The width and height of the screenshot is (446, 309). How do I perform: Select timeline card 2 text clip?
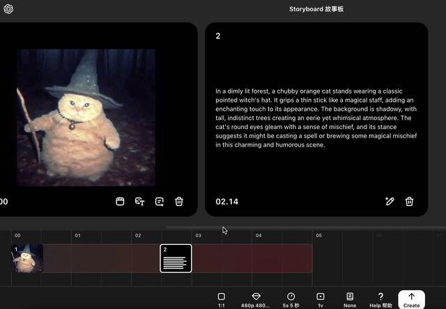(176, 258)
